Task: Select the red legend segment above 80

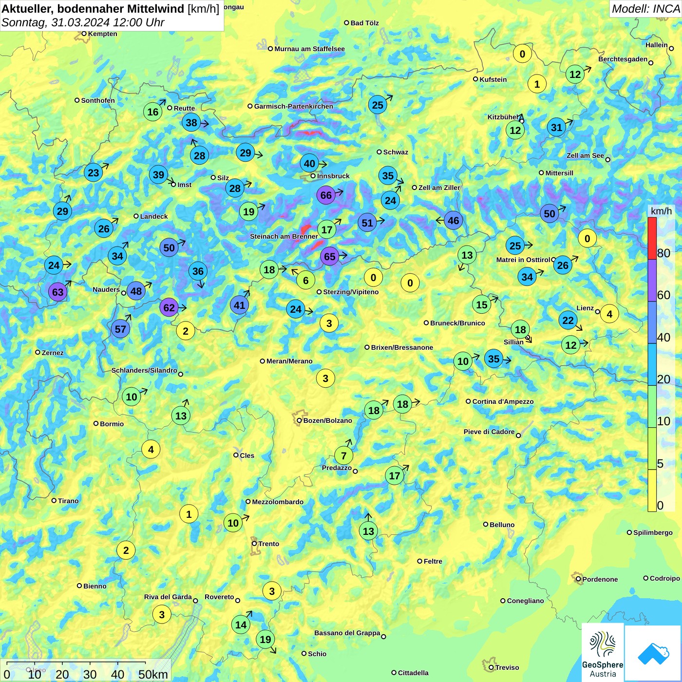Action: (652, 238)
